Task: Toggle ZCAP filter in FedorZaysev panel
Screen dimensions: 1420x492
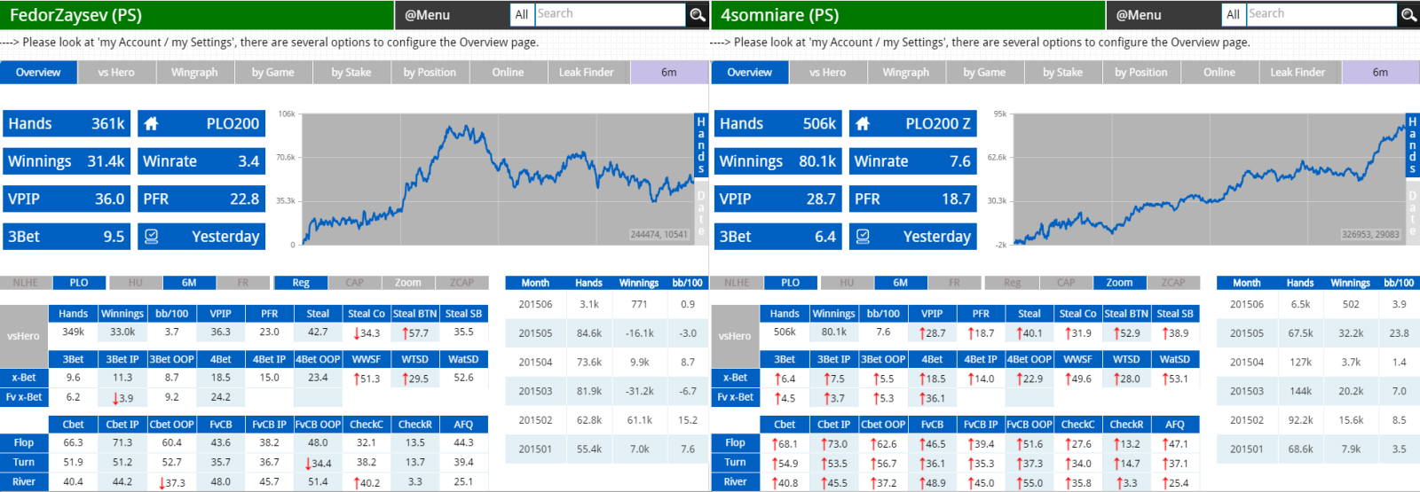Action: pos(461,283)
